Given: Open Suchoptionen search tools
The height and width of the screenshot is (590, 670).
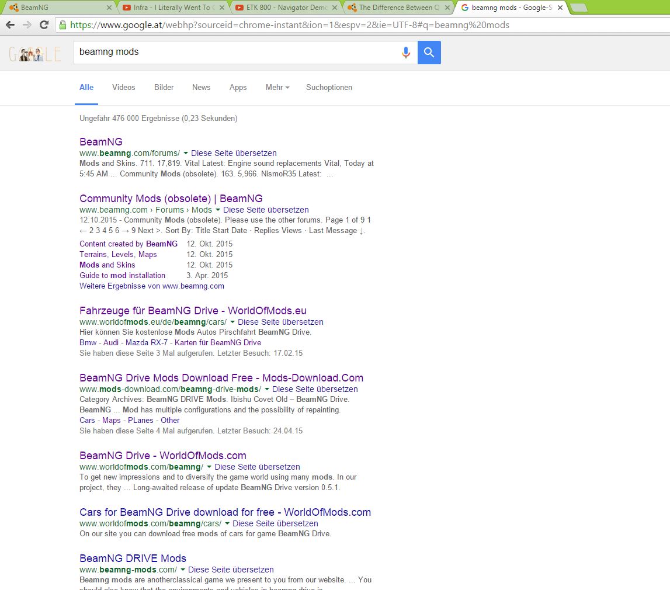Looking at the screenshot, I should pyautogui.click(x=329, y=87).
